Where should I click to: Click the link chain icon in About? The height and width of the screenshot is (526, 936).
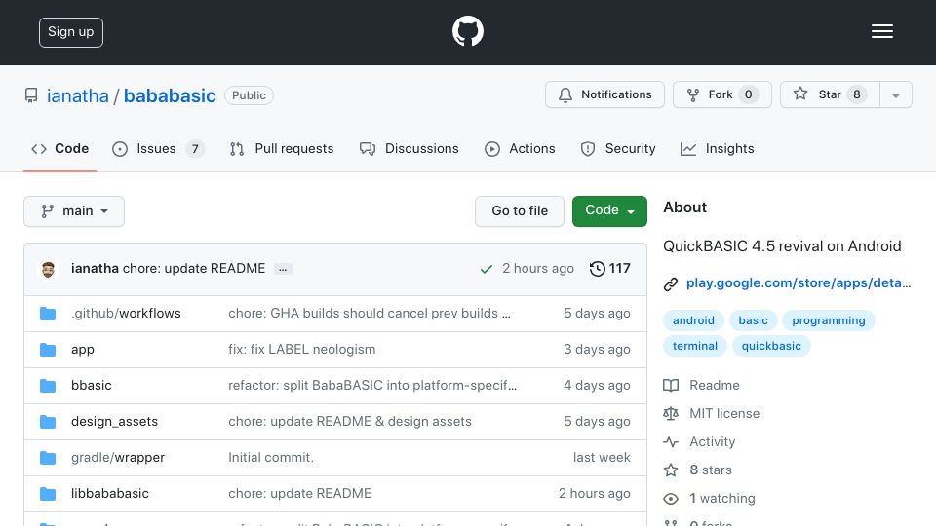671,283
